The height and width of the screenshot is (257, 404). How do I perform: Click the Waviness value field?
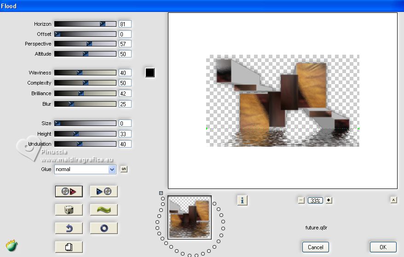pos(125,73)
